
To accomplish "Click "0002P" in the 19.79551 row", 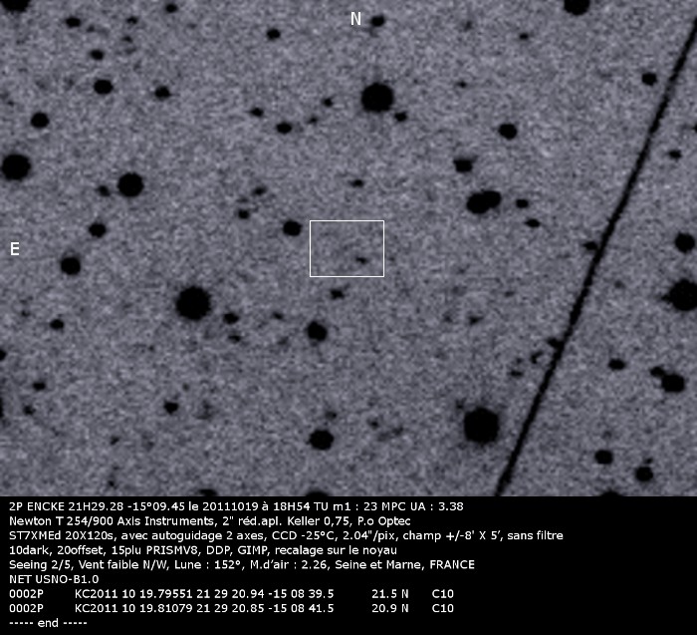I will click(26, 593).
